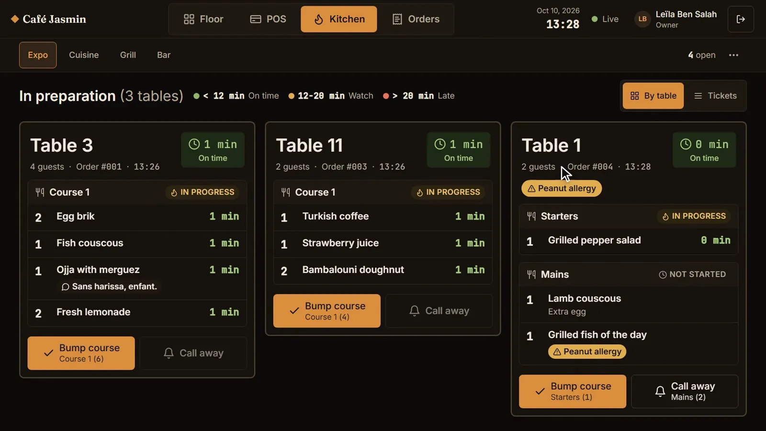The width and height of the screenshot is (766, 431).
Task: Select the Fish couscous item
Action: pos(137,244)
